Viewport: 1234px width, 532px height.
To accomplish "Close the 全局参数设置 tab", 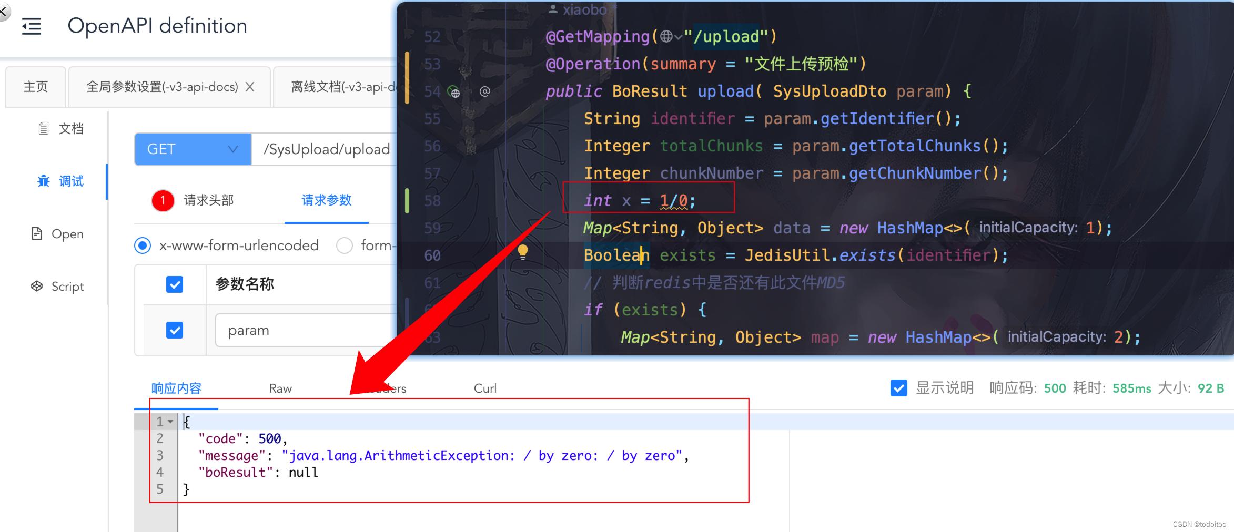I will [x=250, y=87].
